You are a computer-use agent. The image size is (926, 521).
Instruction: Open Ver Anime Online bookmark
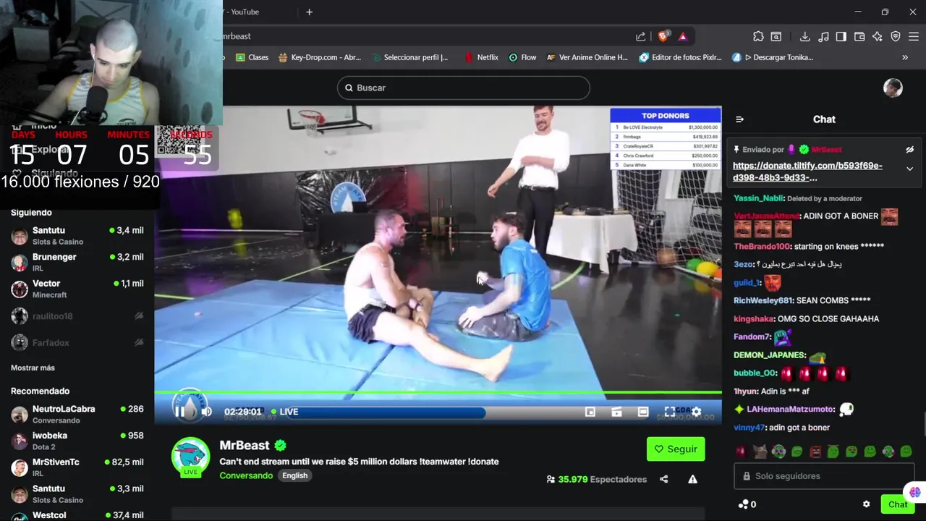coord(587,57)
